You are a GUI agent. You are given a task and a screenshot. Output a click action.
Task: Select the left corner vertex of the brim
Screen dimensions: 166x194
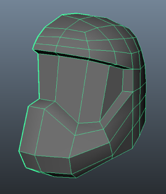click(33, 49)
